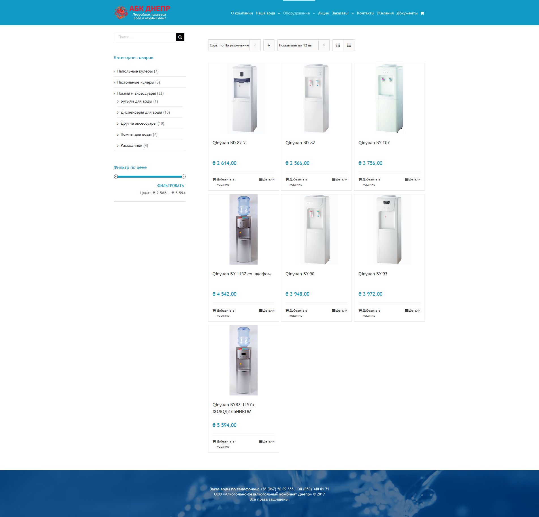This screenshot has height=517, width=539.
Task: Switch to list view layout
Action: click(x=349, y=45)
